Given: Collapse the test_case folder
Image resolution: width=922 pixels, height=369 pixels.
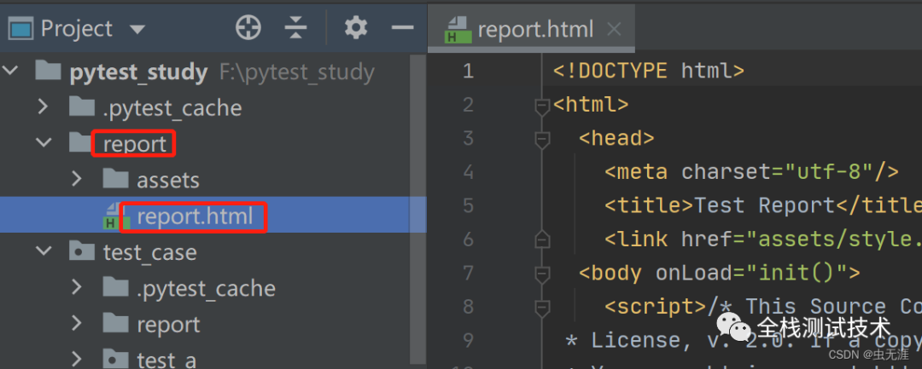Looking at the screenshot, I should pos(44,251).
